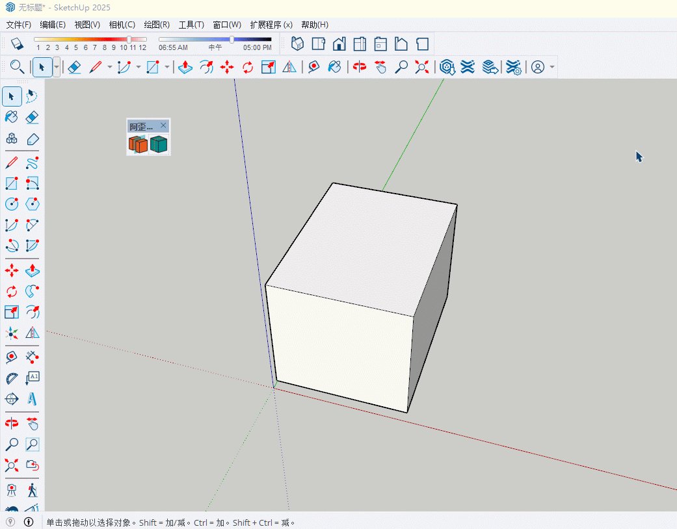Switch to the Front view

tap(339, 44)
